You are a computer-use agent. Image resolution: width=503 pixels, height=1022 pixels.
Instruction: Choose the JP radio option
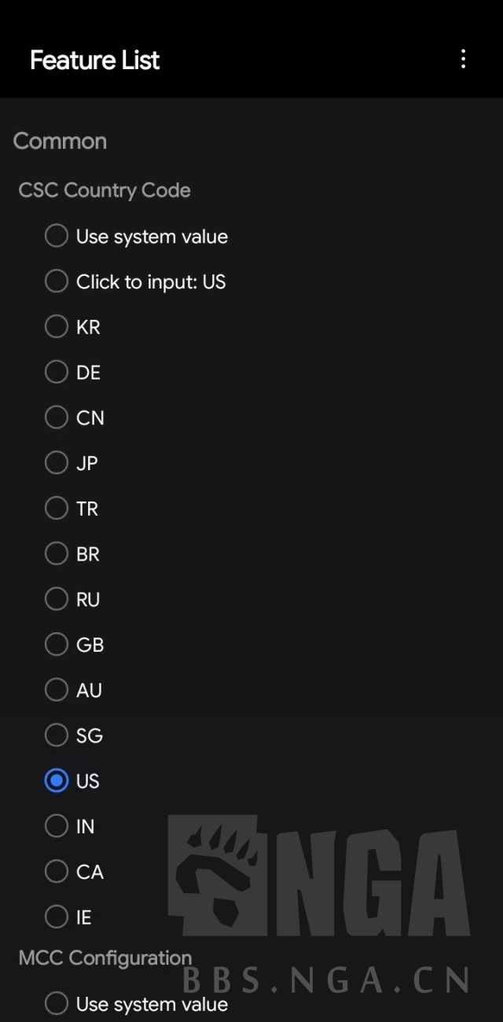[x=57, y=462]
